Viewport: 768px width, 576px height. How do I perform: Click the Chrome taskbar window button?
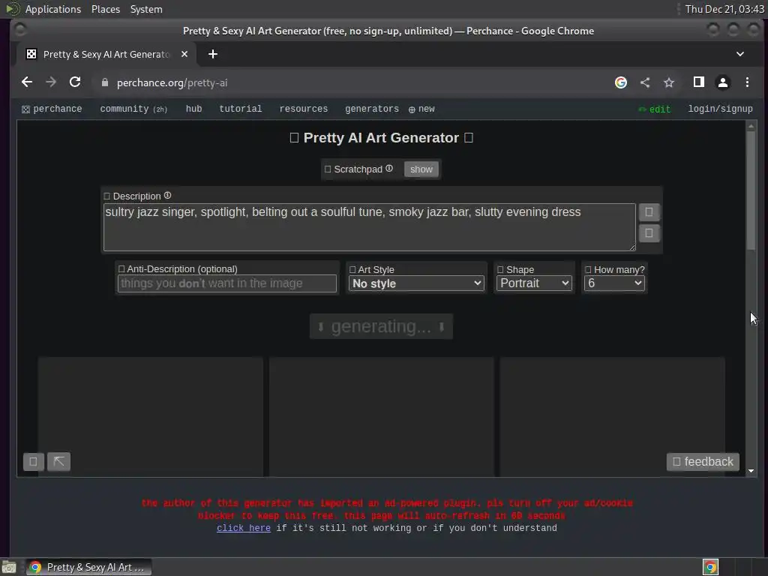coord(88,567)
